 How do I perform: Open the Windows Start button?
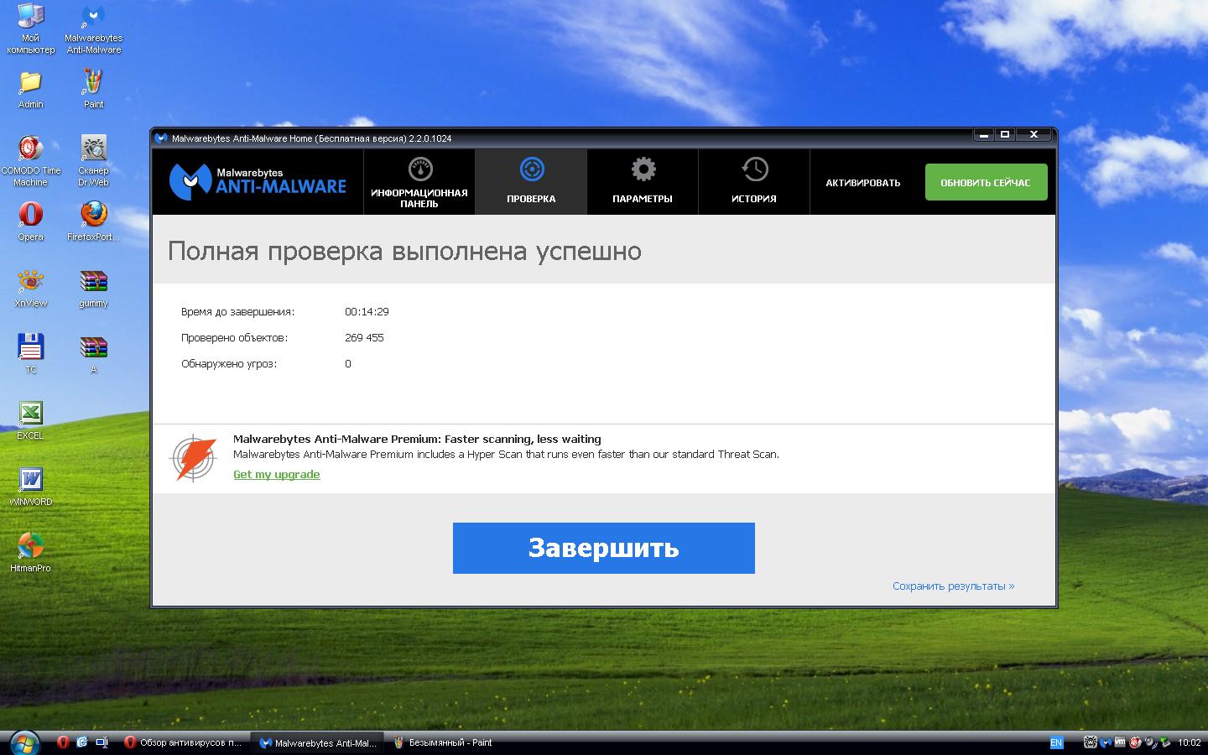25,742
